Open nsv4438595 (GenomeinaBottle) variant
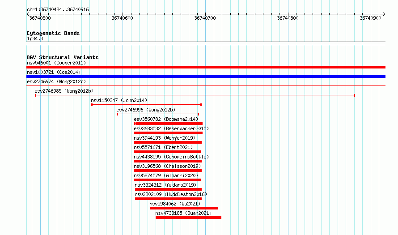This screenshot has width=398, height=235. (x=171, y=157)
